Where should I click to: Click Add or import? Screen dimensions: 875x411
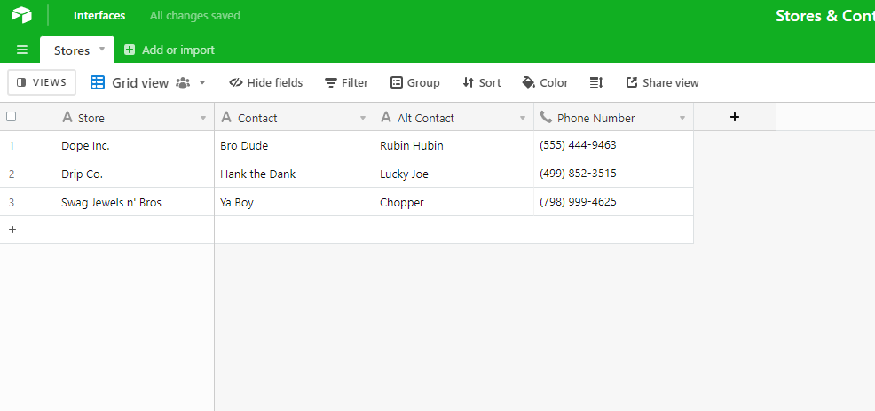(x=169, y=50)
